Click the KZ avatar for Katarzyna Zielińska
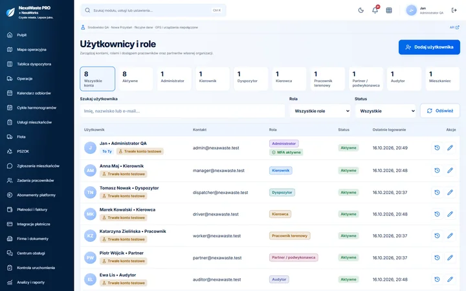466x291 pixels. 90,236
